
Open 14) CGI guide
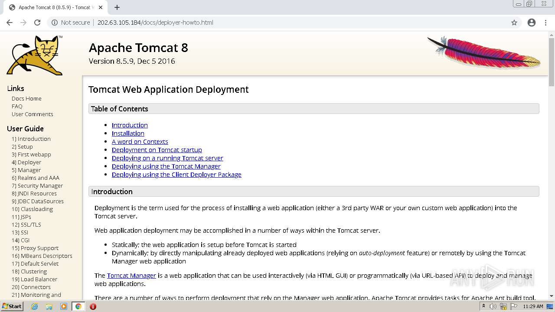point(20,240)
